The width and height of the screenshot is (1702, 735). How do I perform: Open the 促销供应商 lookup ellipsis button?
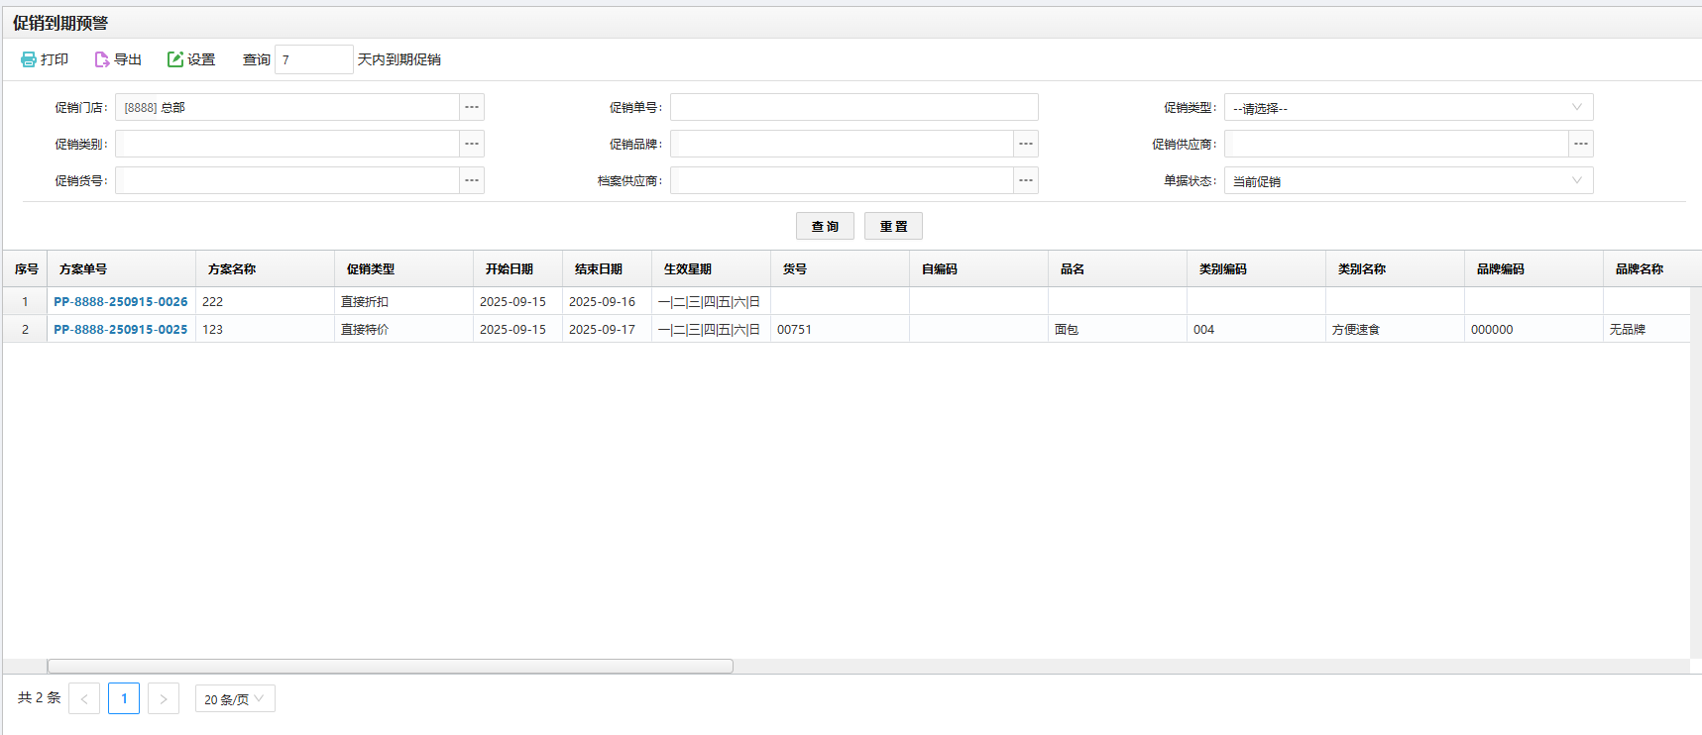pos(1581,144)
